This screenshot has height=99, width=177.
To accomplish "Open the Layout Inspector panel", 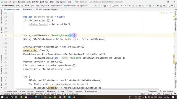I will coord(166,91).
